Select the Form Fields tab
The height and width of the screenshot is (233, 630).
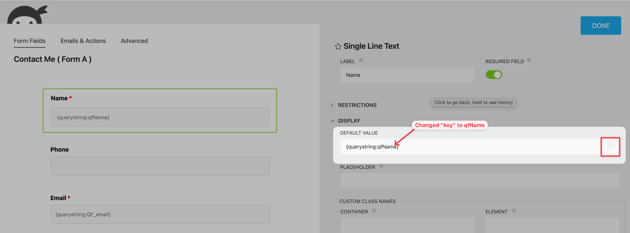click(30, 41)
